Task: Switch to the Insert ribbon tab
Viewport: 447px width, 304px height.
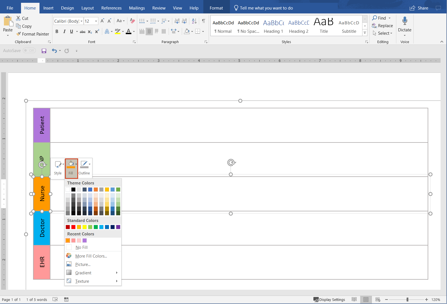Action: click(48, 8)
